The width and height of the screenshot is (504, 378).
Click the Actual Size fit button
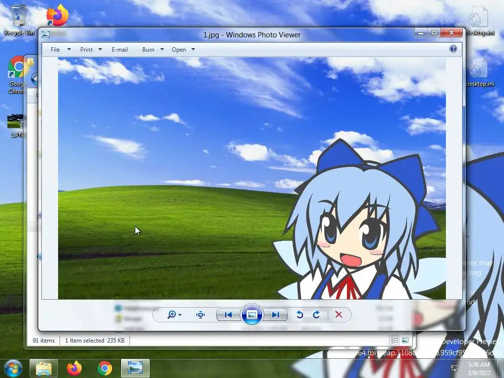201,315
